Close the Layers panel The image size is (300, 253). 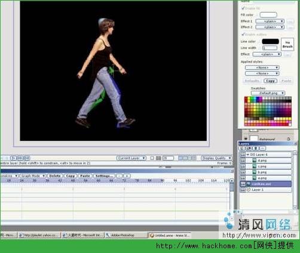(x=295, y=143)
